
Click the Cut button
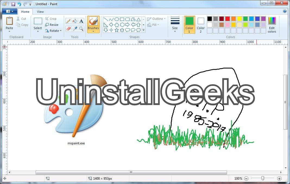(21, 19)
